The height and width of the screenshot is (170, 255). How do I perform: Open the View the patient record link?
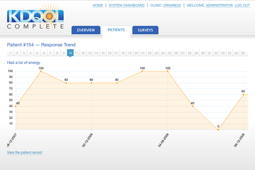pos(24,153)
